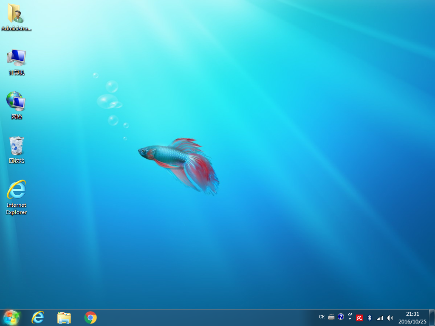Select the 回收站 recycle bin icon

click(x=17, y=150)
